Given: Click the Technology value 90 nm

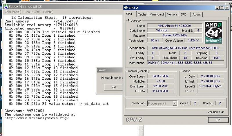Looking at the screenshot, I should (x=155, y=40).
